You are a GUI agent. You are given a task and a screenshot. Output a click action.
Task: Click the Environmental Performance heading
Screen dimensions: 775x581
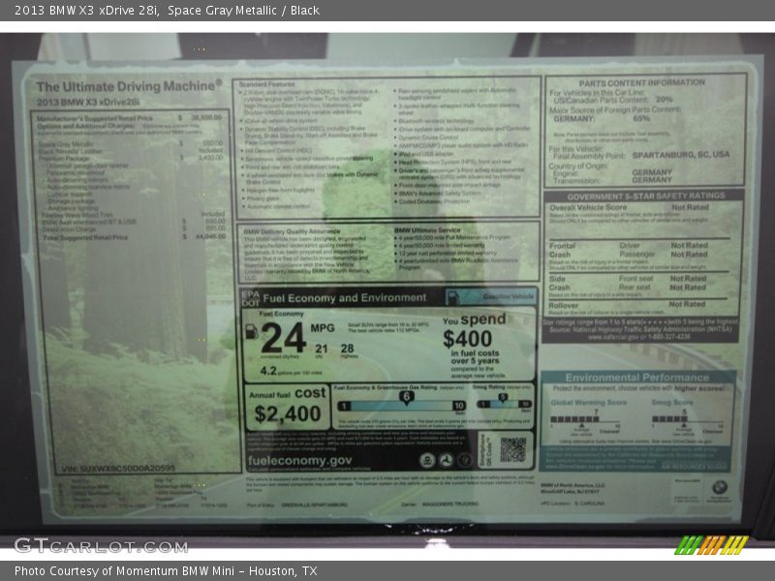pyautogui.click(x=636, y=377)
